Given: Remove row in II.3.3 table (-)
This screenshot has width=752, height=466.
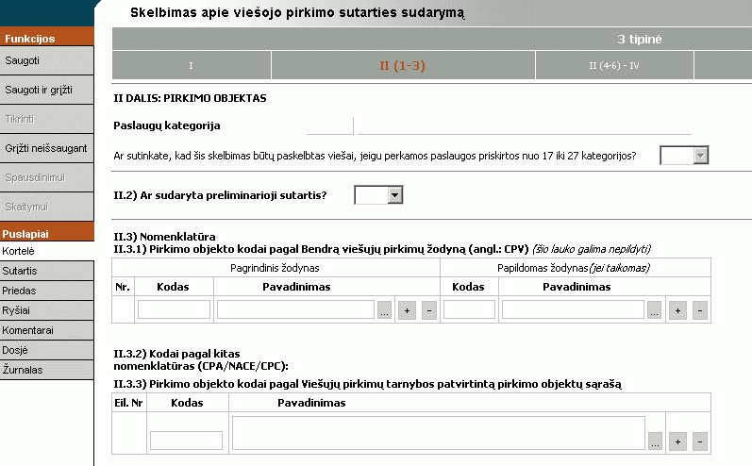Looking at the screenshot, I should click(x=700, y=441).
